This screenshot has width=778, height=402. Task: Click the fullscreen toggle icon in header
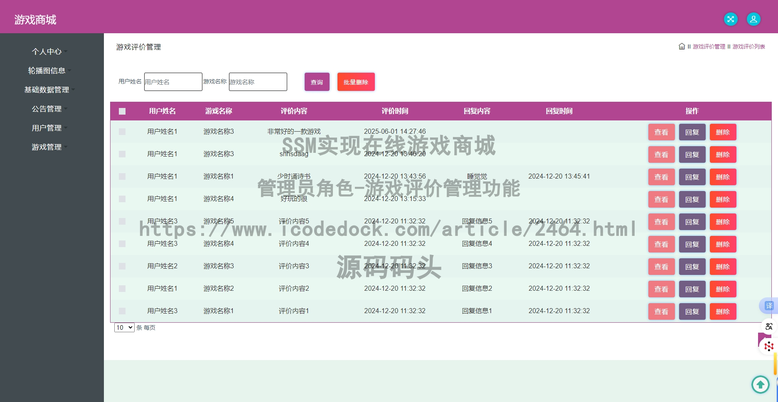pyautogui.click(x=731, y=19)
